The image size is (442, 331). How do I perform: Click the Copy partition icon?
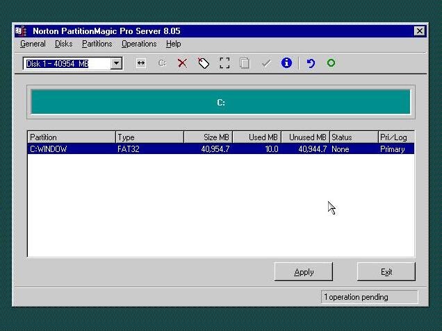click(245, 63)
